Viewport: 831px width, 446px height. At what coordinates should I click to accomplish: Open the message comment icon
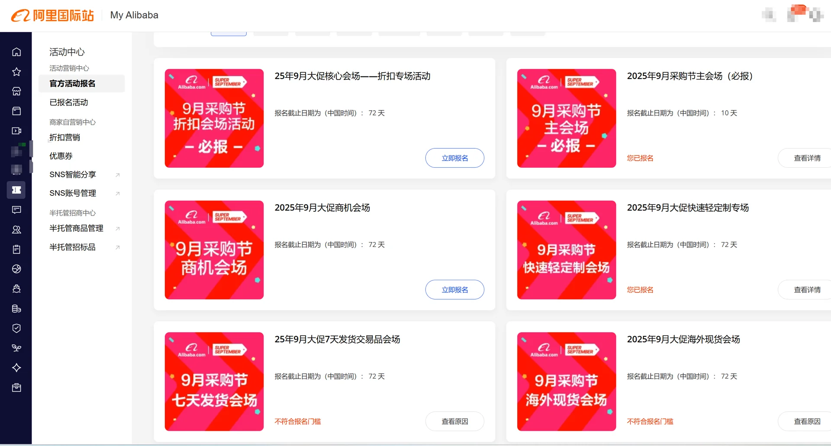click(x=16, y=210)
